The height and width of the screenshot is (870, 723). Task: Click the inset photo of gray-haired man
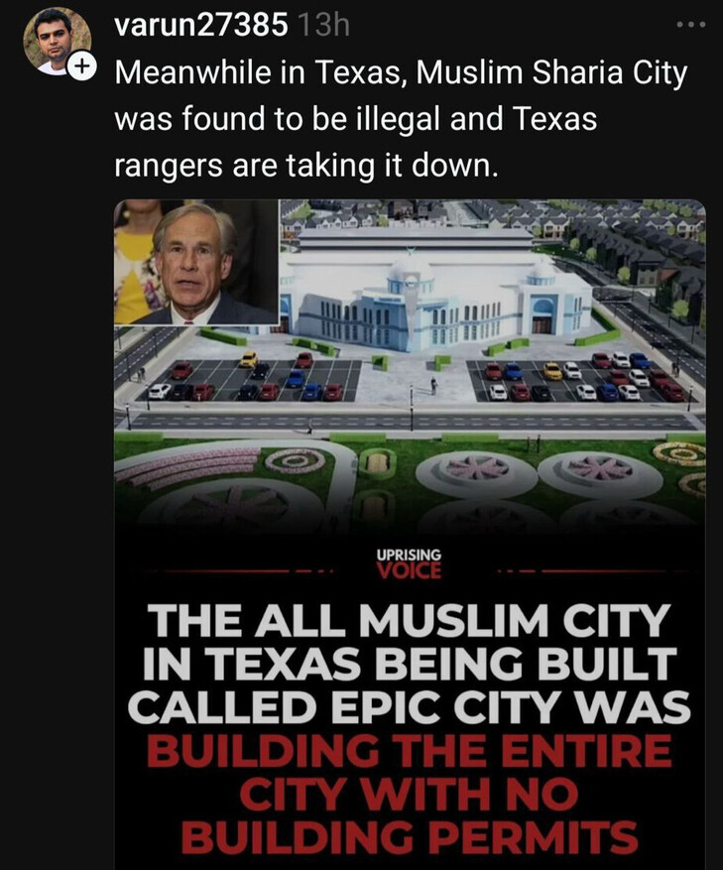(196, 262)
